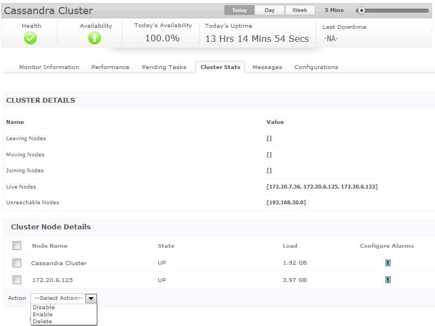The height and width of the screenshot is (326, 435).
Task: Choose Enable from the Action list
Action: coord(43,315)
